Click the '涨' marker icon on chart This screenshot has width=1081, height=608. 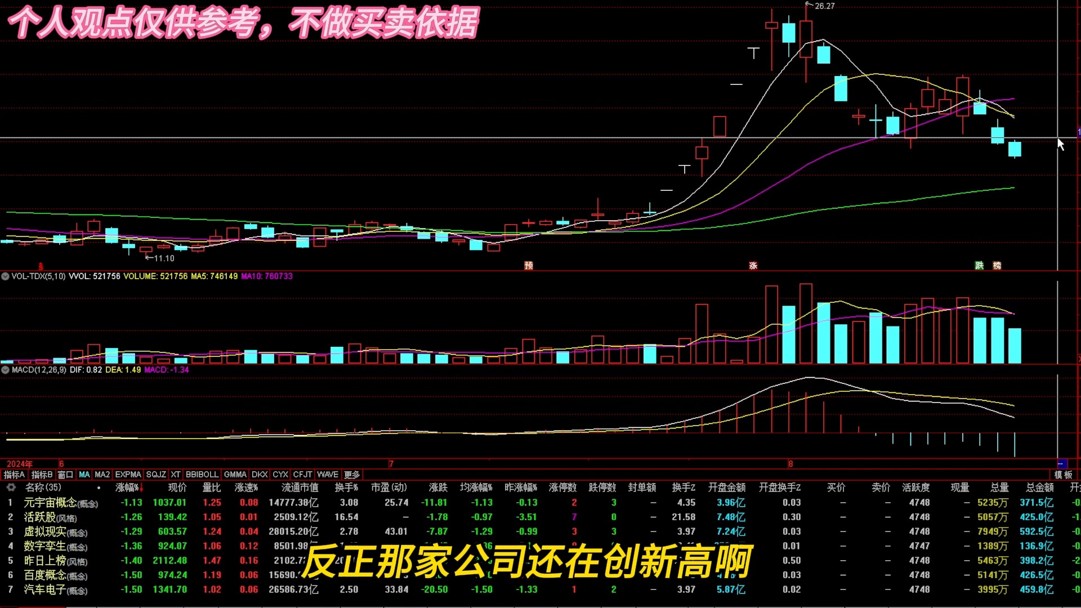[x=753, y=266]
